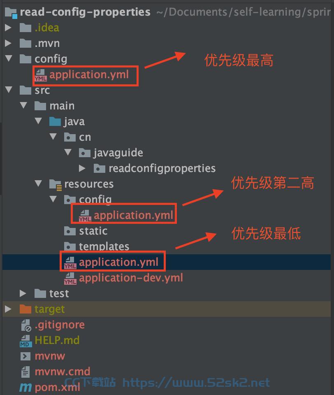The image size is (334, 395).
Task: Collapse the root config folder arrow
Action: click(x=9, y=58)
